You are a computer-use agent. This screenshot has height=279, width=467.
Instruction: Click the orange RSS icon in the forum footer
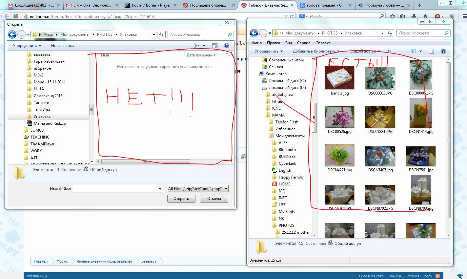tap(437, 276)
